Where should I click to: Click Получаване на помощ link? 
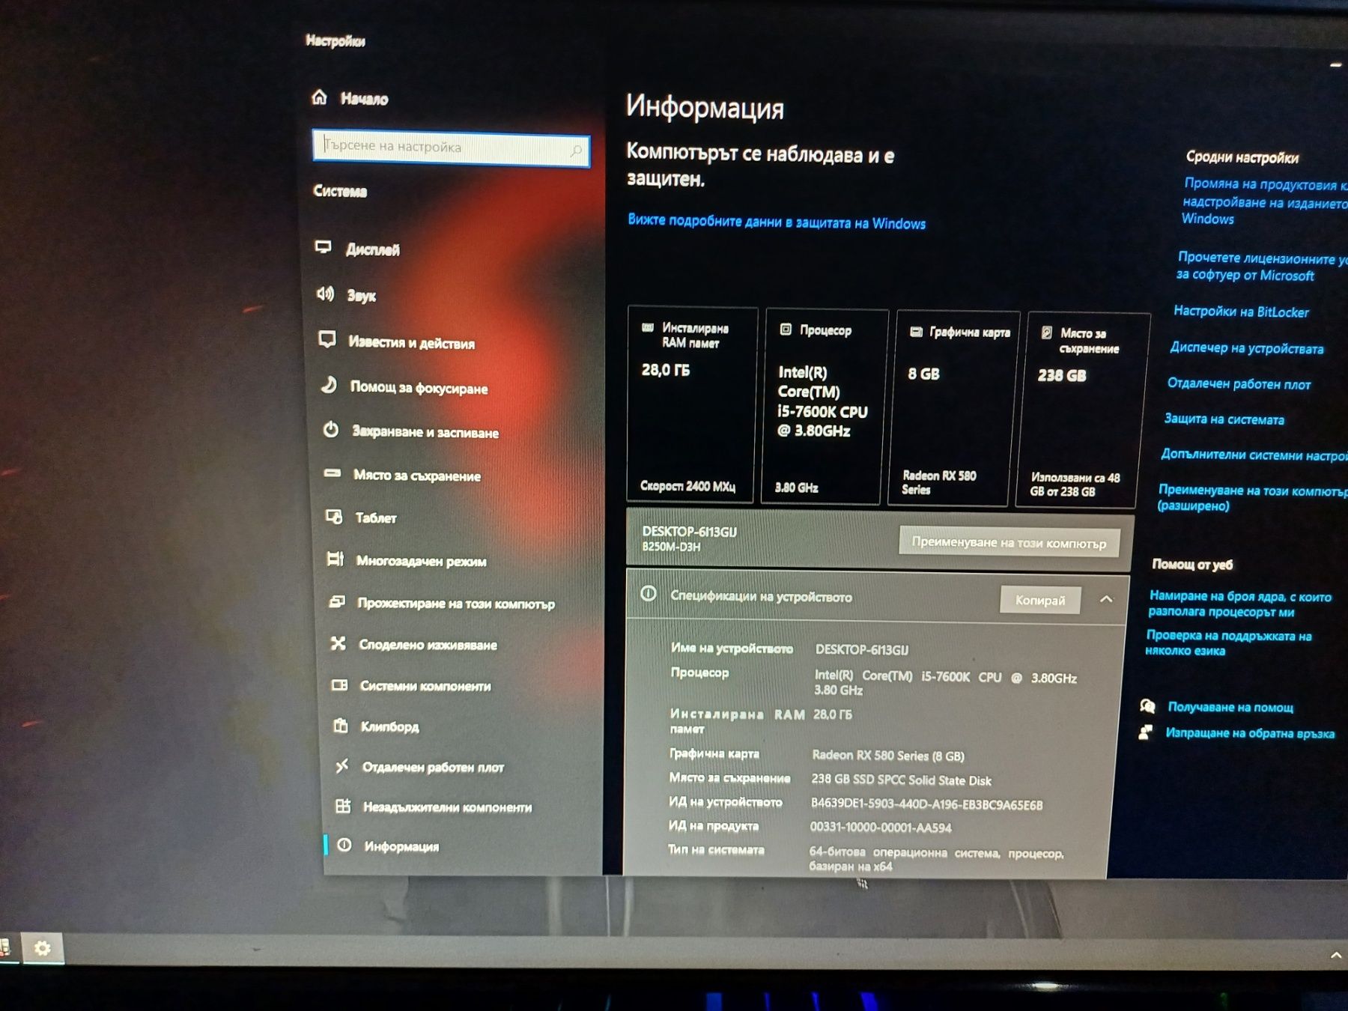[1230, 707]
